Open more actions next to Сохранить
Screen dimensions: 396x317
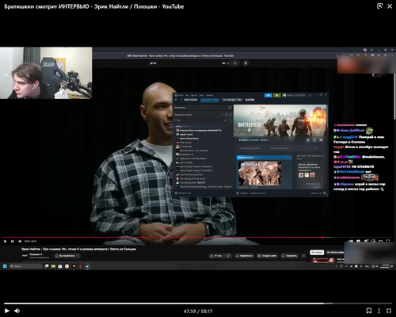tap(303, 256)
